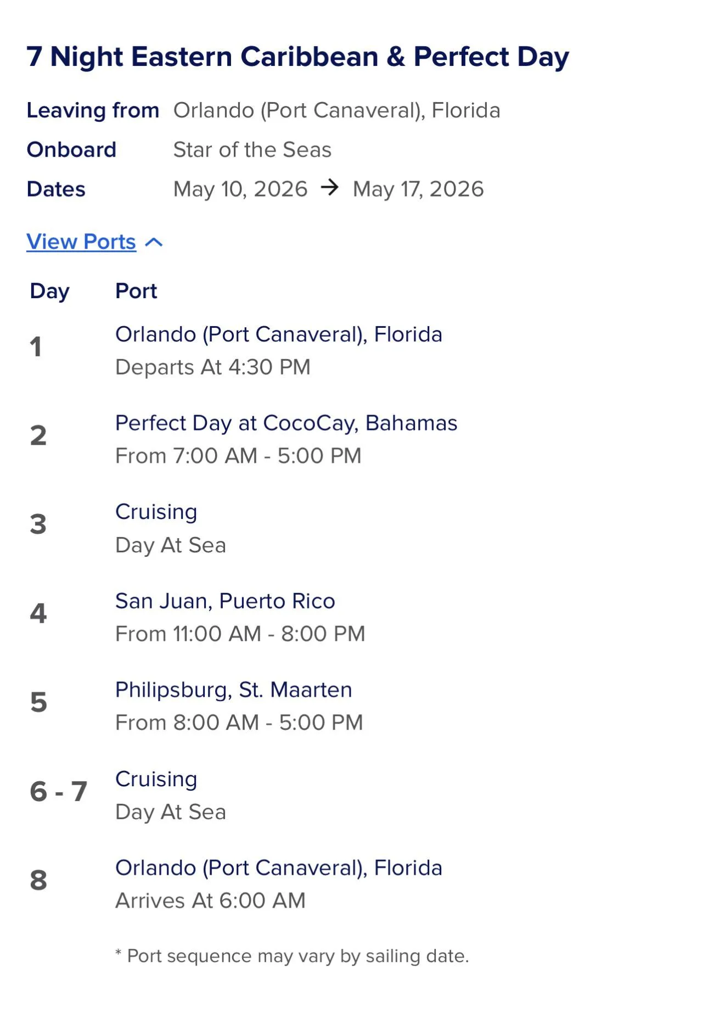Image resolution: width=708 pixels, height=1018 pixels.
Task: Select day 1 Orlando departure port
Action: pos(278,334)
